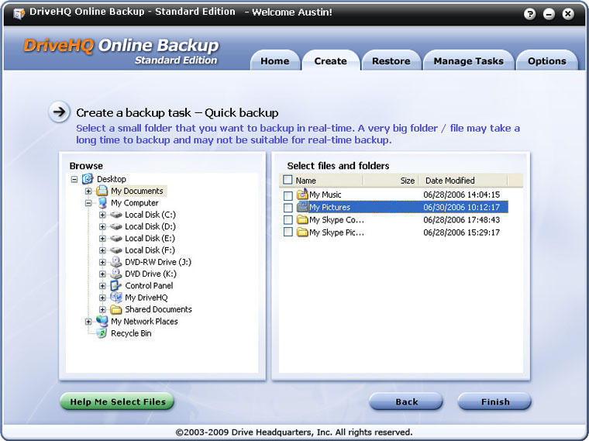The width and height of the screenshot is (589, 441).
Task: Expand My DriveHQ node
Action: [102, 298]
